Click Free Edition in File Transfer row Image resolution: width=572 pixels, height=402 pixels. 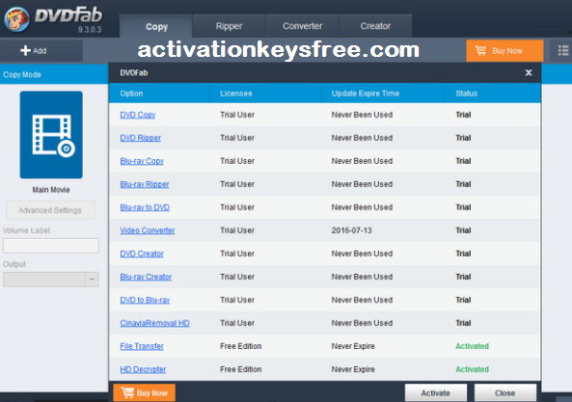[241, 346]
